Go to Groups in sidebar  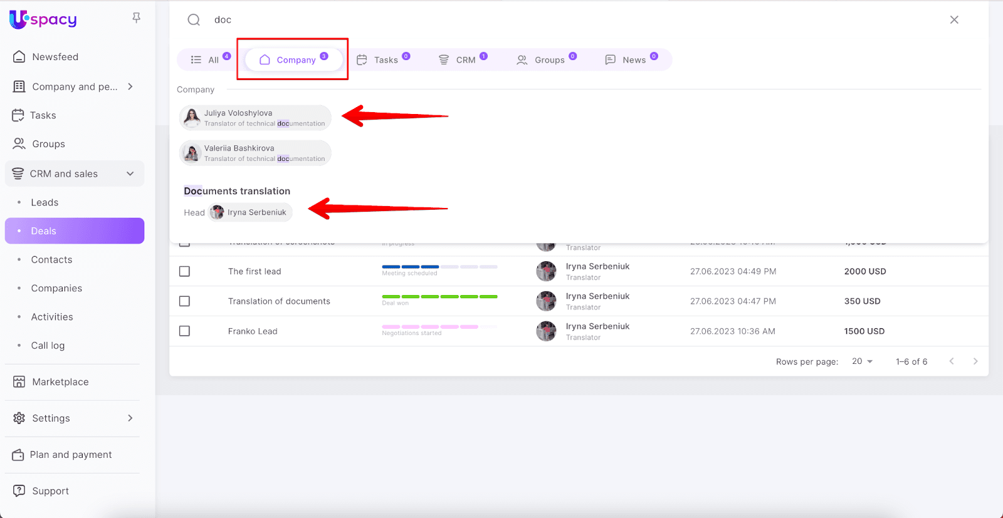pyautogui.click(x=48, y=144)
